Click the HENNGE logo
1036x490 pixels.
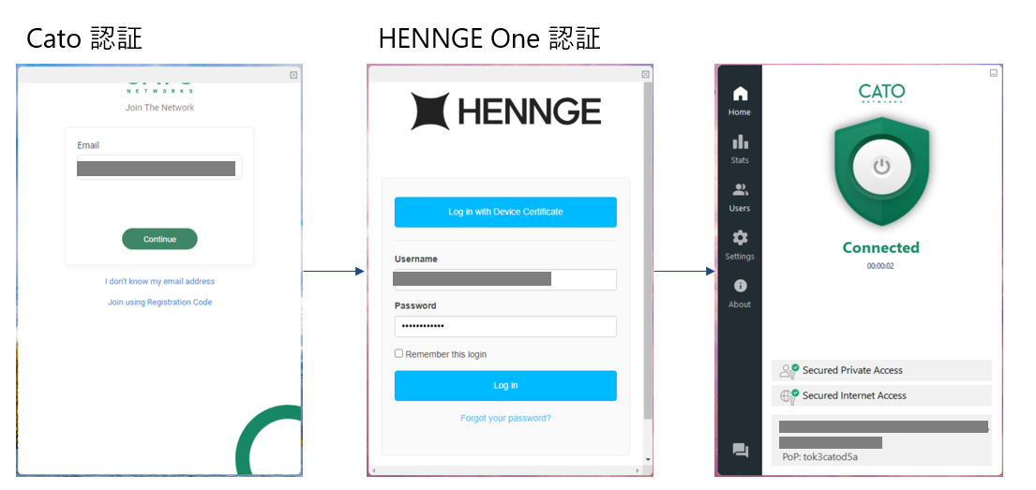tap(505, 111)
